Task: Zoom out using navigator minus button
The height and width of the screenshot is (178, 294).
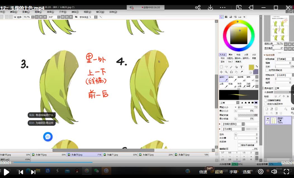Action: click(286, 44)
